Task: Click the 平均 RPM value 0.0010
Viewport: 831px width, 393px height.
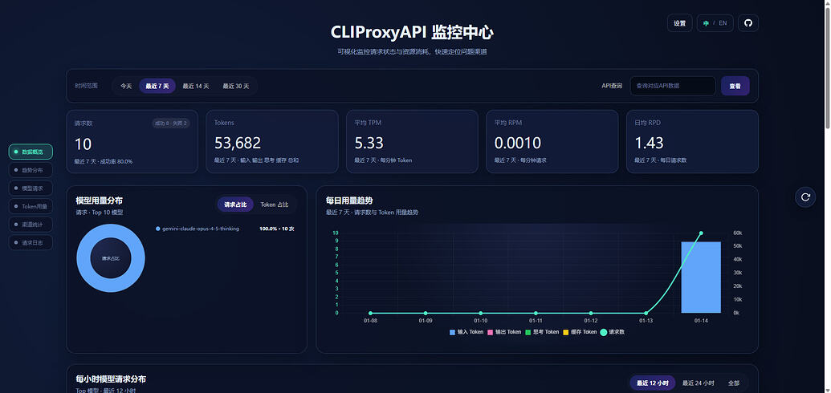Action: (518, 143)
